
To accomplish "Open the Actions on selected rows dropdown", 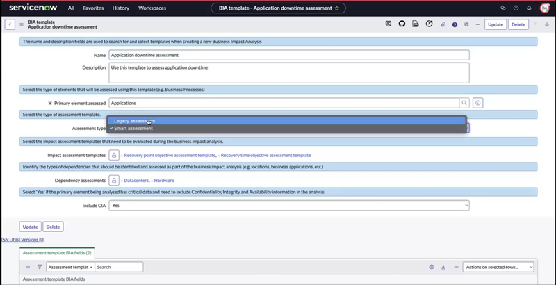I will tap(498, 267).
